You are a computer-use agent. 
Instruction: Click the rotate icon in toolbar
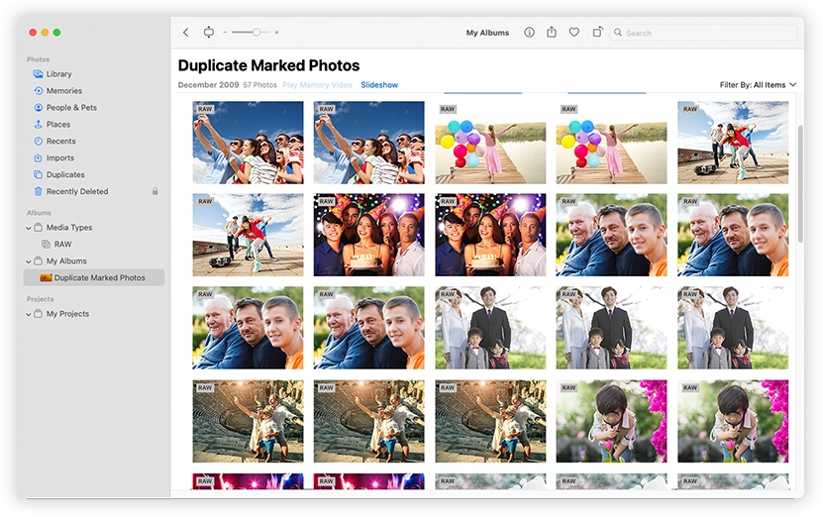pos(597,33)
